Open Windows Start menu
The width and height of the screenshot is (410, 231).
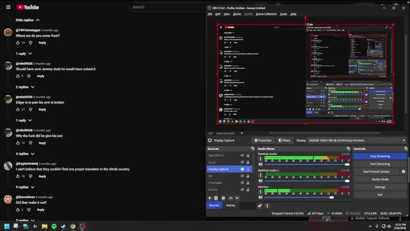(7, 227)
